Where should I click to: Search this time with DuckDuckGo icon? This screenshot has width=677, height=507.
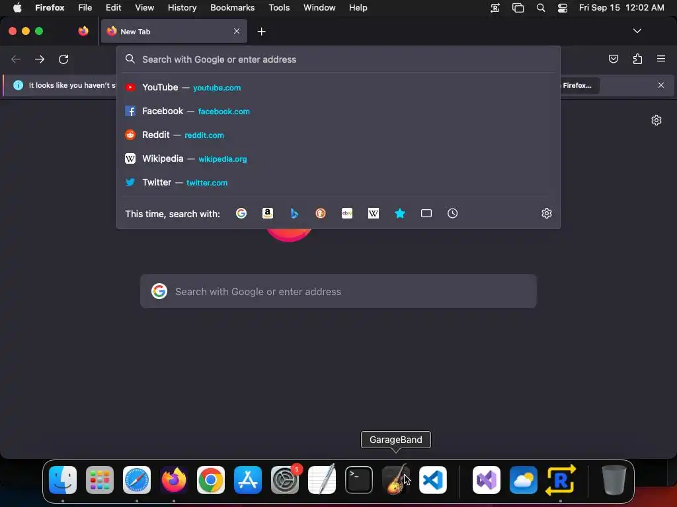click(x=321, y=213)
